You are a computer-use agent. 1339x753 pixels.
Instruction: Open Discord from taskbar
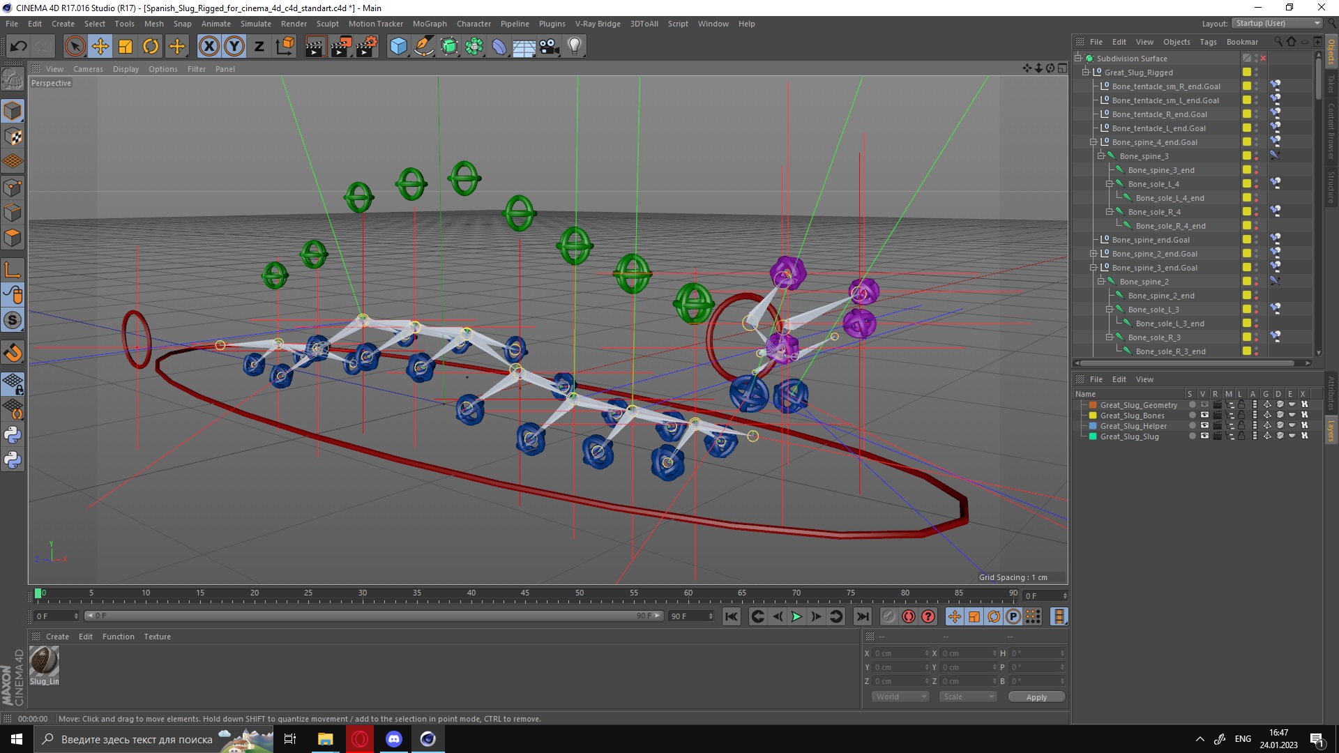coord(394,739)
